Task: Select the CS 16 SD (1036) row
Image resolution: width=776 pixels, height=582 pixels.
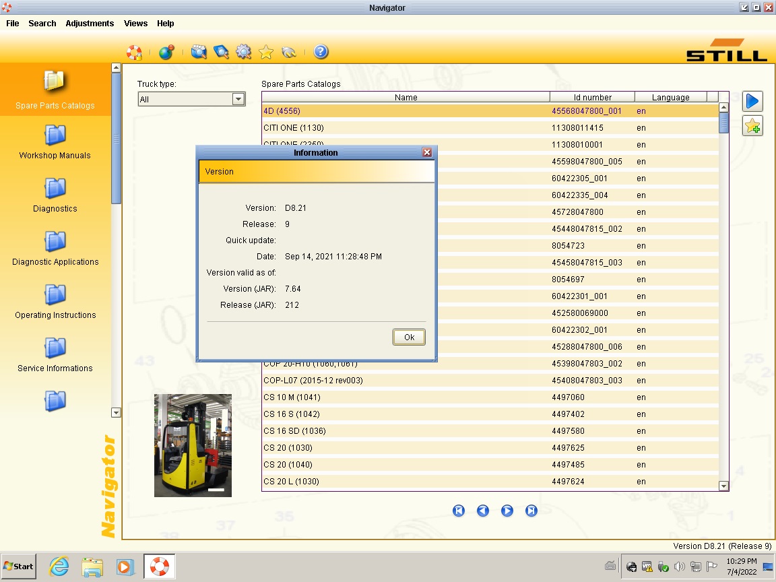Action: pos(490,430)
